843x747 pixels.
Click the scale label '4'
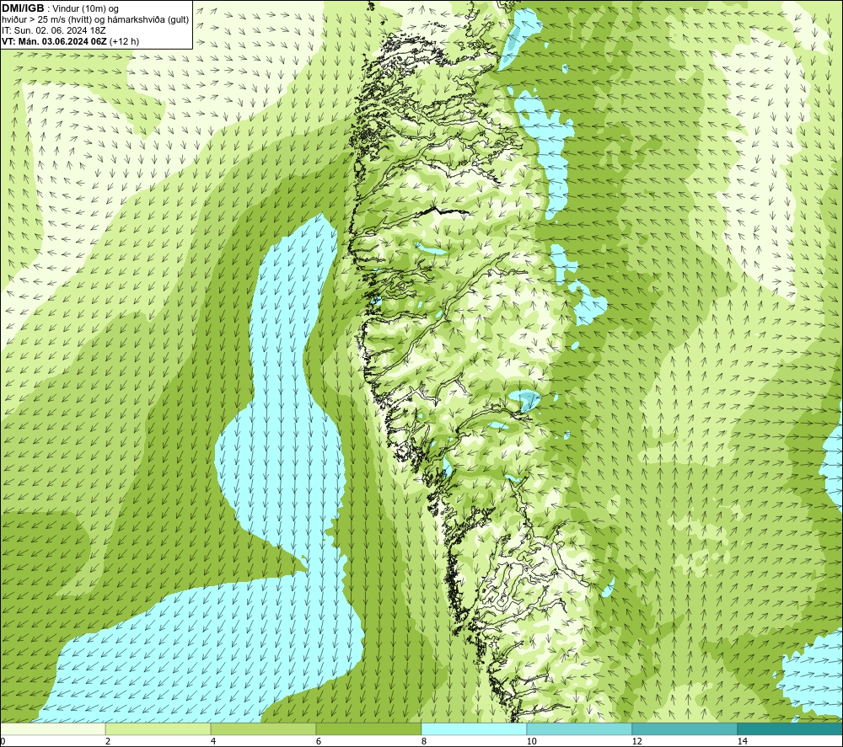click(x=213, y=742)
